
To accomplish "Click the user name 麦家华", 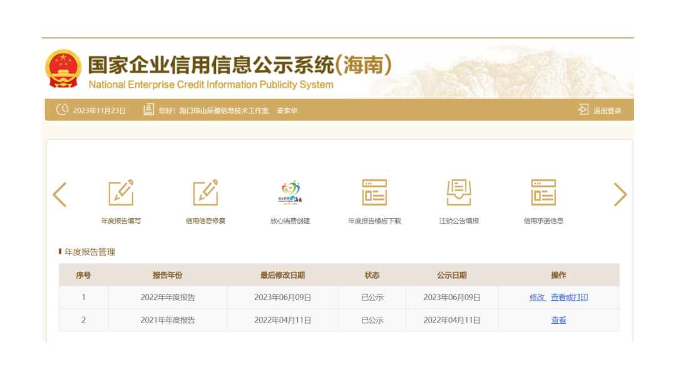I will [x=287, y=111].
